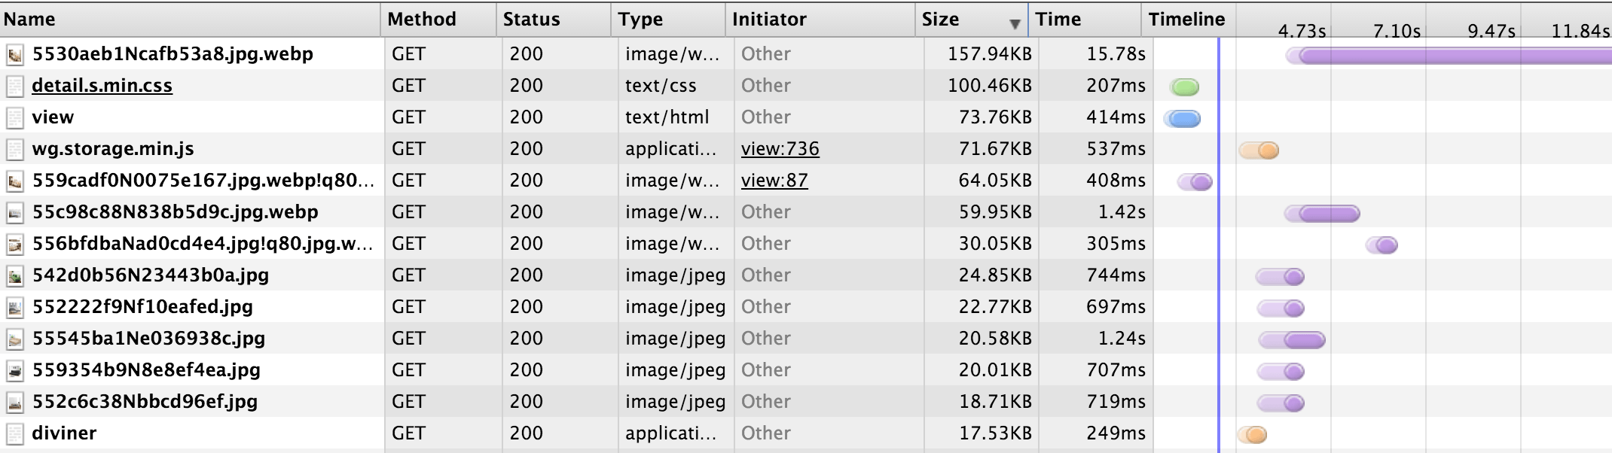Image resolution: width=1612 pixels, height=453 pixels.
Task: Open the detail.s.min.css request name link
Action: coord(102,86)
